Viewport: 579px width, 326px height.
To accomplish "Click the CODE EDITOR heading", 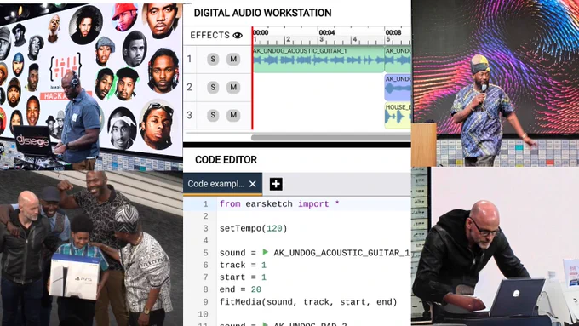I will coord(226,159).
